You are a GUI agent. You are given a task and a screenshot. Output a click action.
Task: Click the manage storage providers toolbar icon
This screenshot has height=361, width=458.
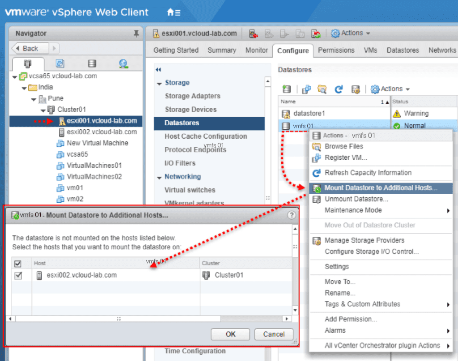(x=356, y=89)
